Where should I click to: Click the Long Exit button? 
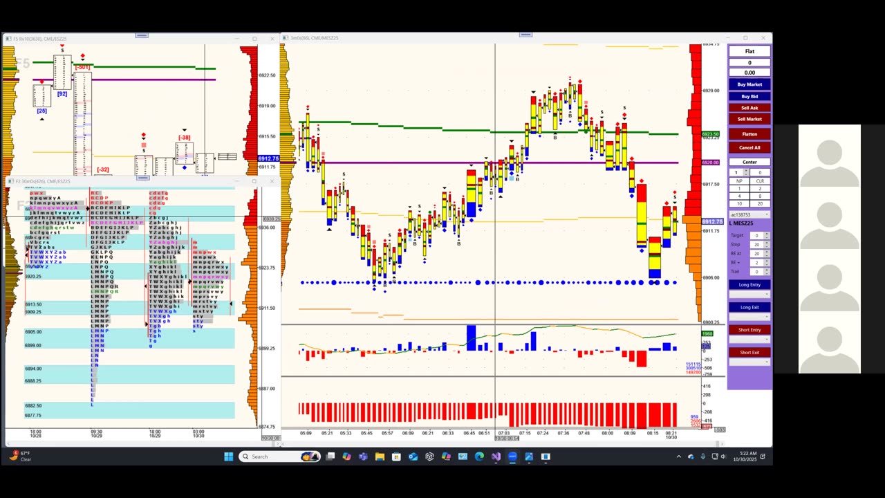749,307
